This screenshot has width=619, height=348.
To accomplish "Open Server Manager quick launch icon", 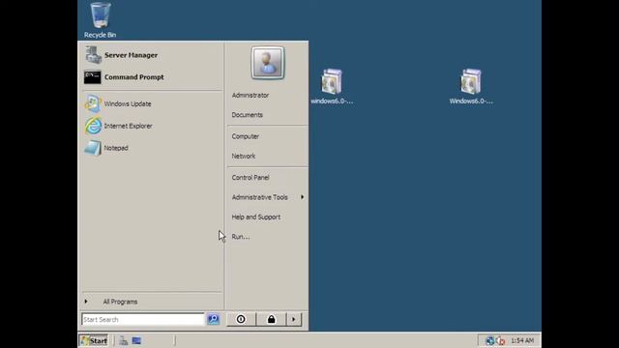I will [123, 340].
